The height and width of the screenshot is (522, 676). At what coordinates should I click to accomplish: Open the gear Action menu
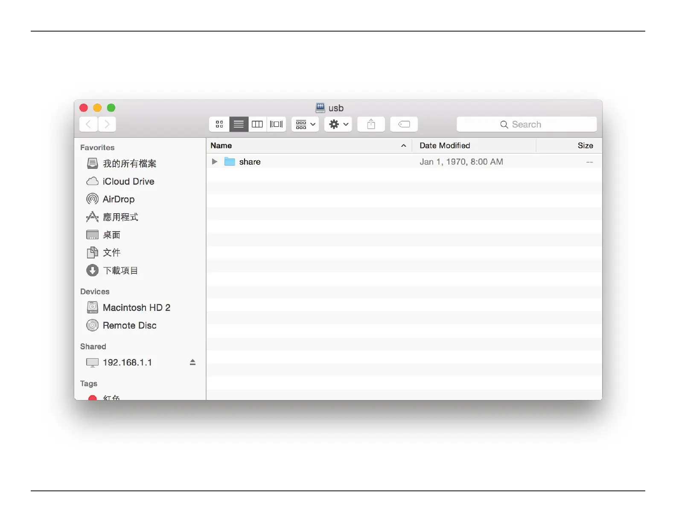coord(338,124)
